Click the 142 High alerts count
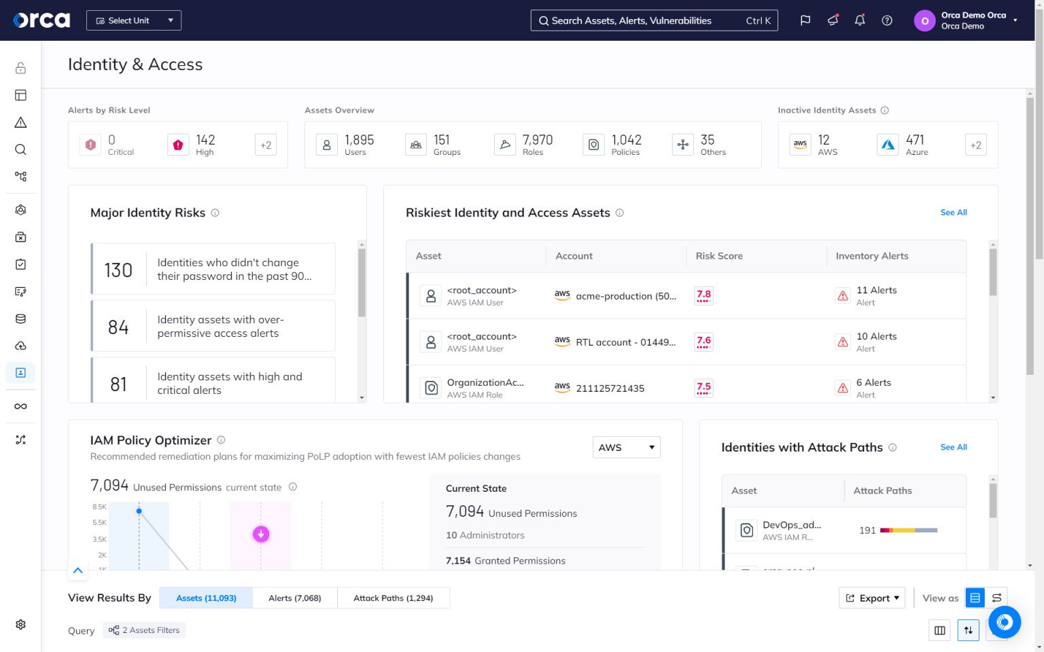 (205, 140)
